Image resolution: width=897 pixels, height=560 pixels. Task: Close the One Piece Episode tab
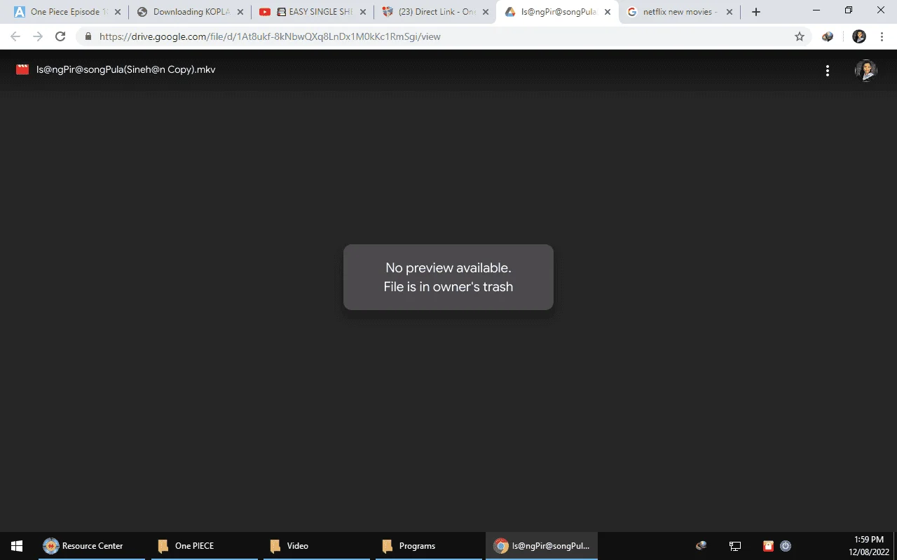(116, 12)
